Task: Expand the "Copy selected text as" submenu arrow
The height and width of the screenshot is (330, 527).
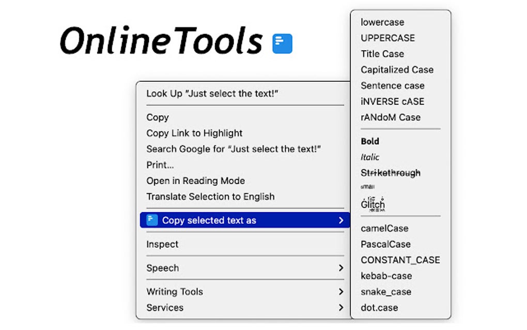Action: 340,220
